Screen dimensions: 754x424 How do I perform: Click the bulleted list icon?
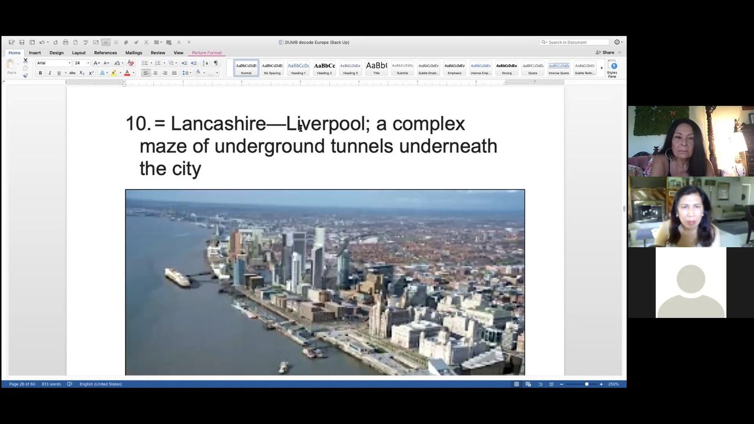[145, 63]
